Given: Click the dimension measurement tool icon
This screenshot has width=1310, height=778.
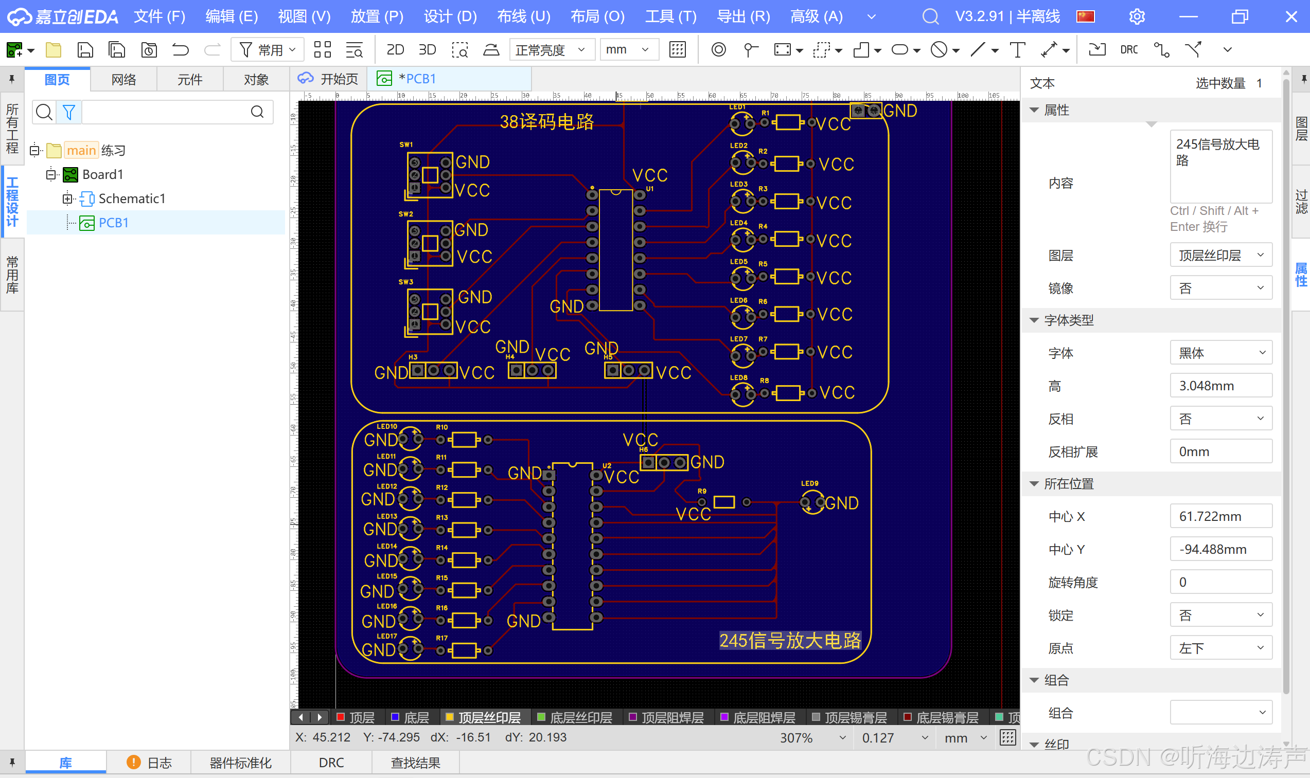Looking at the screenshot, I should [1049, 50].
